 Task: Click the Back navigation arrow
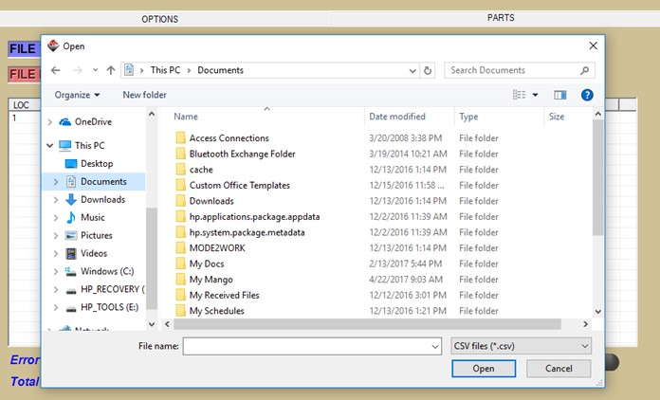coord(56,70)
